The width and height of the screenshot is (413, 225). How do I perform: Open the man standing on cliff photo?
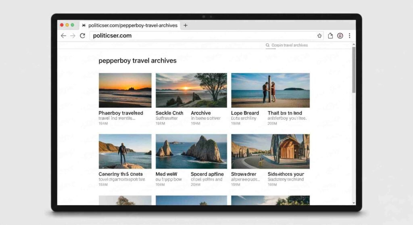click(x=125, y=151)
